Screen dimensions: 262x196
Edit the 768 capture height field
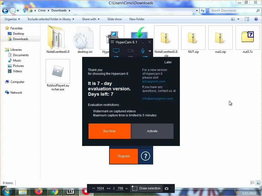[x=120, y=188]
